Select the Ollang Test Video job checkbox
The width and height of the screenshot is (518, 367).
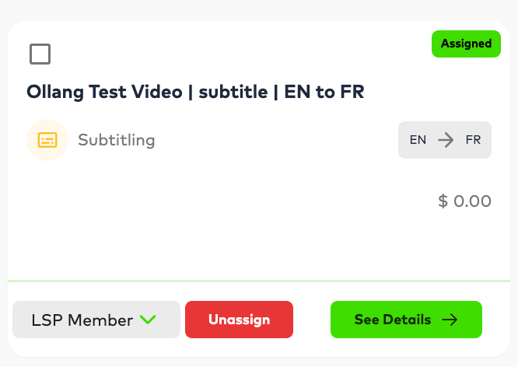[x=40, y=54]
